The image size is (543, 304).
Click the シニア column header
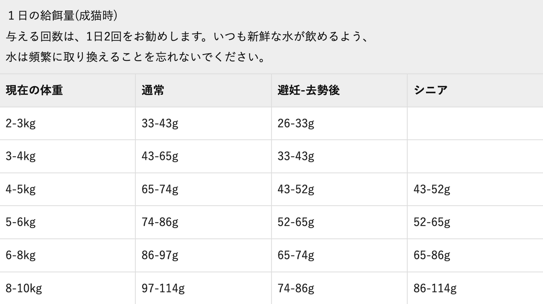(x=431, y=91)
